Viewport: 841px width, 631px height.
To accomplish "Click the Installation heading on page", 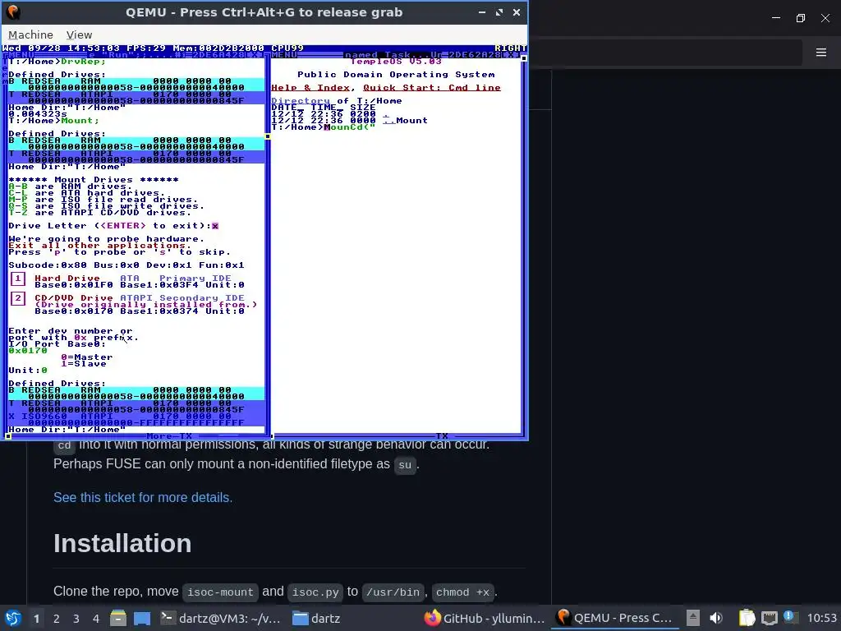I will (x=122, y=543).
